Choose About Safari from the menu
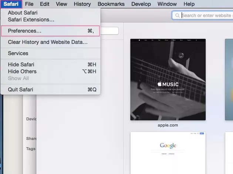The image size is (233, 174). pos(51,13)
